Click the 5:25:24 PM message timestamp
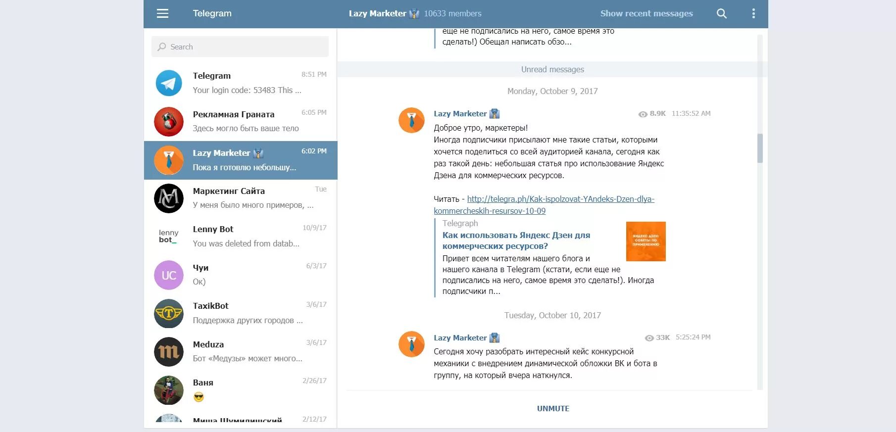The image size is (896, 432). (693, 337)
